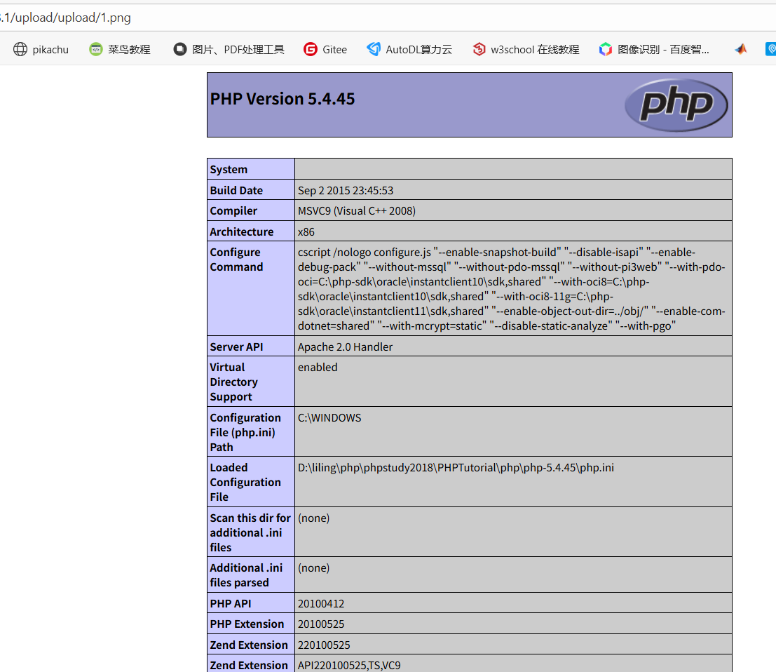Click the enabled value for Virtual Directory Support
The image size is (776, 672).
point(318,368)
